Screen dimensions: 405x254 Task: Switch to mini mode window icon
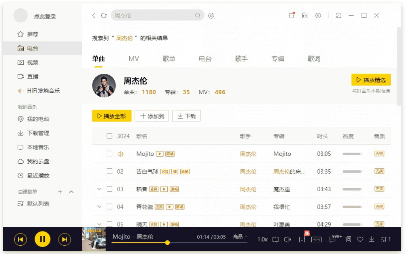tap(339, 15)
